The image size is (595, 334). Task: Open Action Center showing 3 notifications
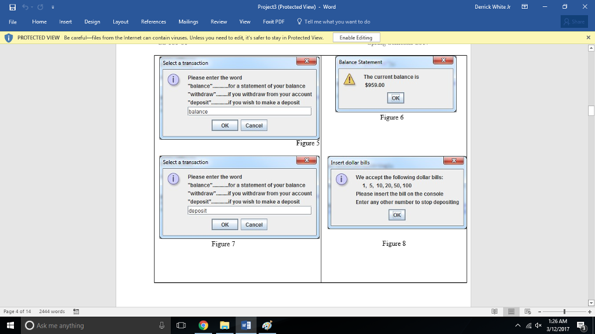(x=580, y=325)
